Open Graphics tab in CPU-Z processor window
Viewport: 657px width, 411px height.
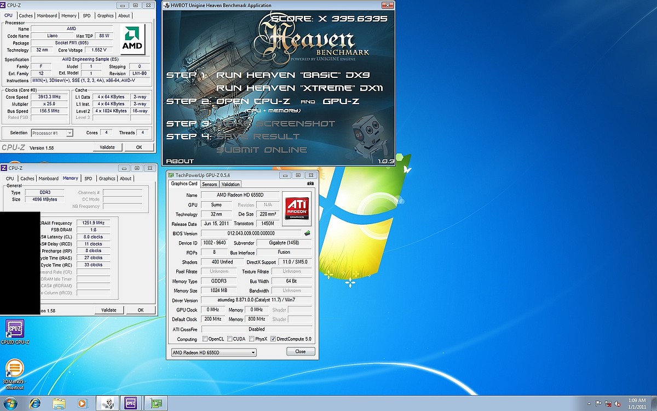(x=106, y=16)
